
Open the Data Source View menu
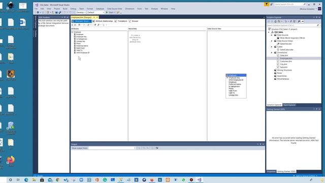(114, 9)
